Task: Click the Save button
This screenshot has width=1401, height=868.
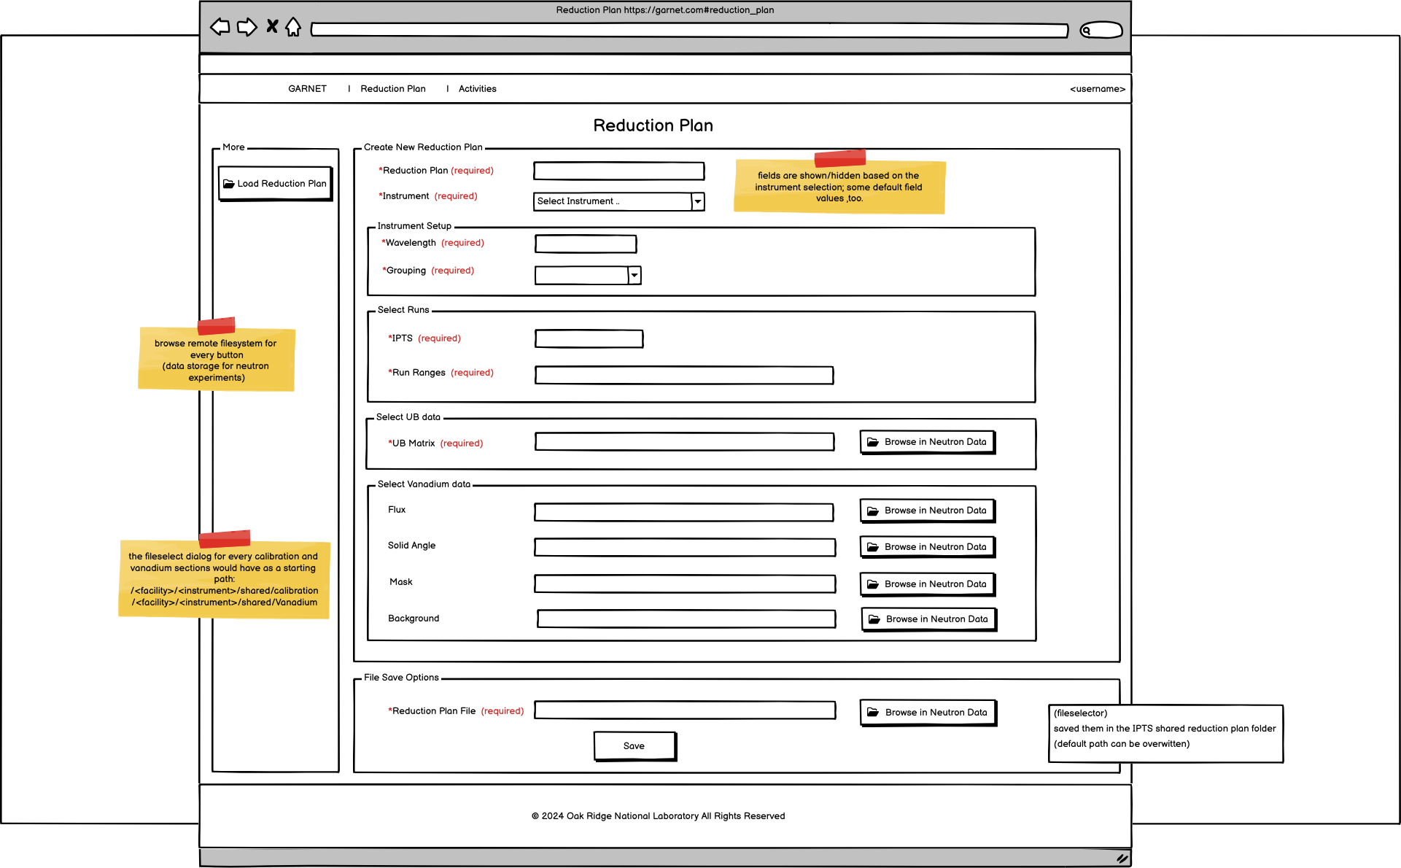Action: pos(634,745)
